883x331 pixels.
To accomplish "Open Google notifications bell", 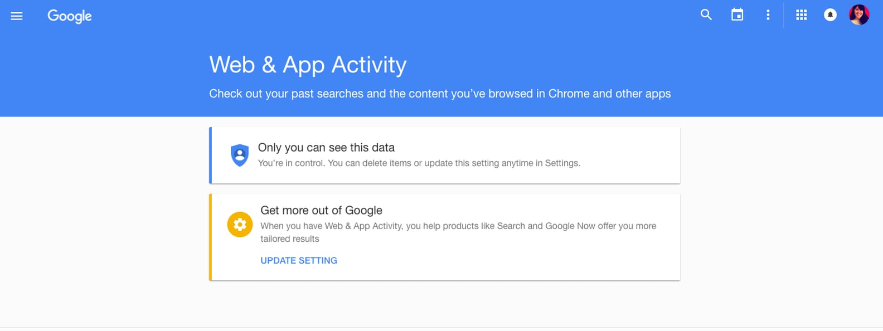I will pyautogui.click(x=830, y=15).
